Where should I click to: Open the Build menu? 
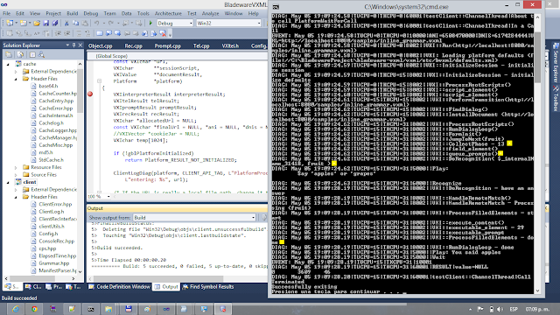coord(72,14)
